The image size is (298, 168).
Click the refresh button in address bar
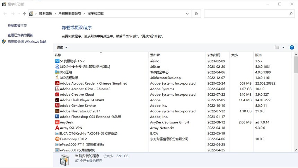tap(196, 13)
